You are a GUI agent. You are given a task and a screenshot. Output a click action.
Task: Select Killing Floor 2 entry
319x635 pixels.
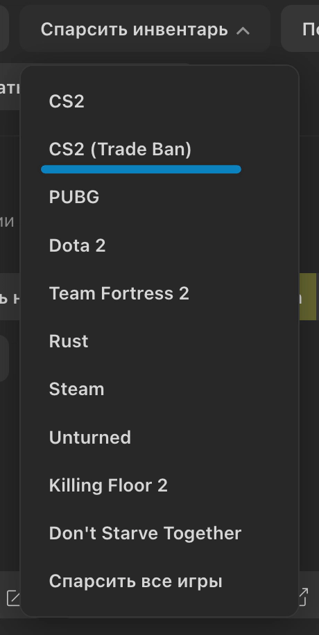[x=159, y=485]
